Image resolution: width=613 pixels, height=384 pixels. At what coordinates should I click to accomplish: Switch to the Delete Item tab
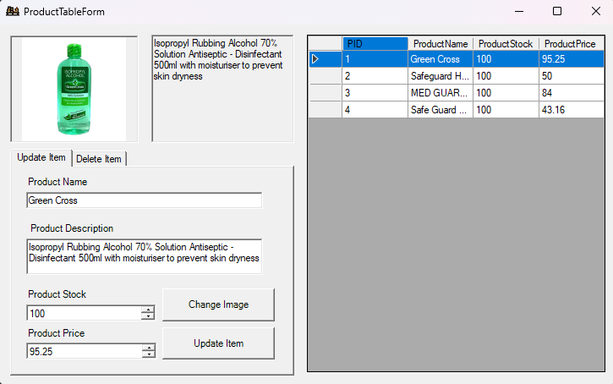pyautogui.click(x=100, y=159)
